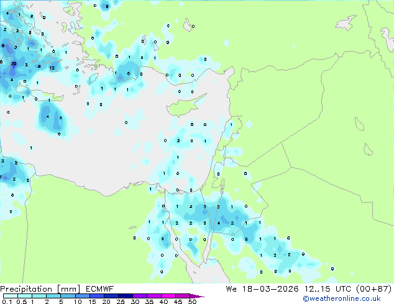Click the '25' legend scale label
Screen dimensions: 394x304
pyautogui.click(x=121, y=302)
